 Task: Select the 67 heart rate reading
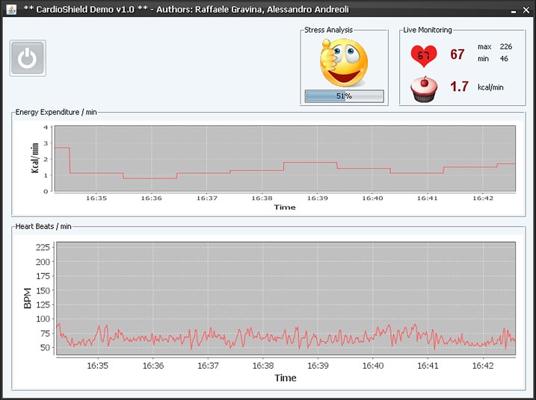click(x=458, y=54)
